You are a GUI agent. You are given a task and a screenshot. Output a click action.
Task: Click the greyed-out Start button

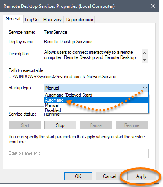click(x=25, y=125)
